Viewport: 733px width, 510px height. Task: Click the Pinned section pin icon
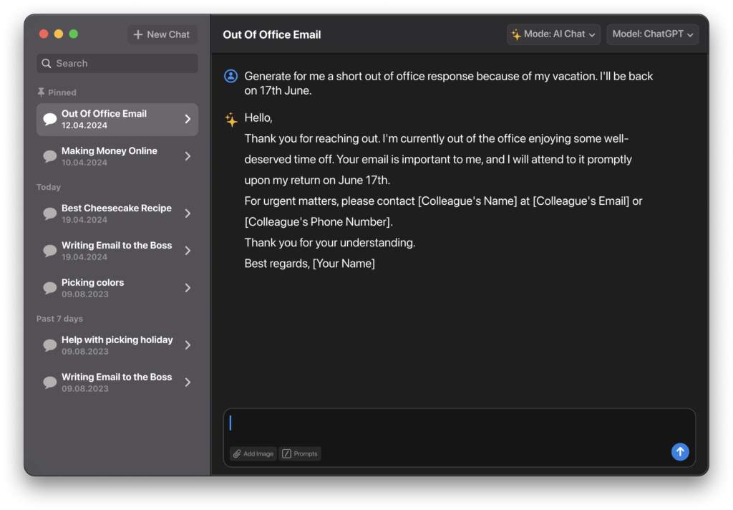coord(41,92)
